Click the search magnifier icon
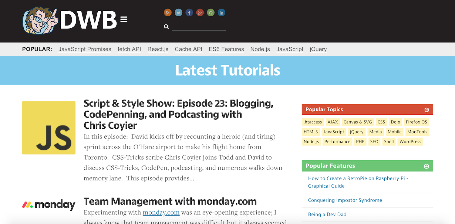 (x=166, y=27)
